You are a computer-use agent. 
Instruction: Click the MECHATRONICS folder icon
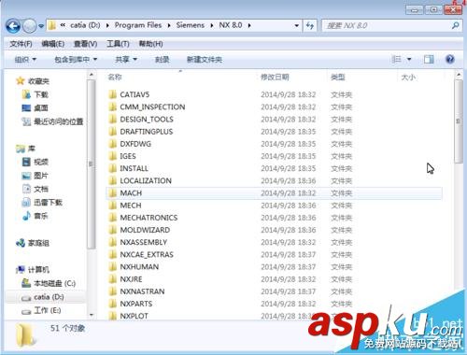(x=113, y=218)
